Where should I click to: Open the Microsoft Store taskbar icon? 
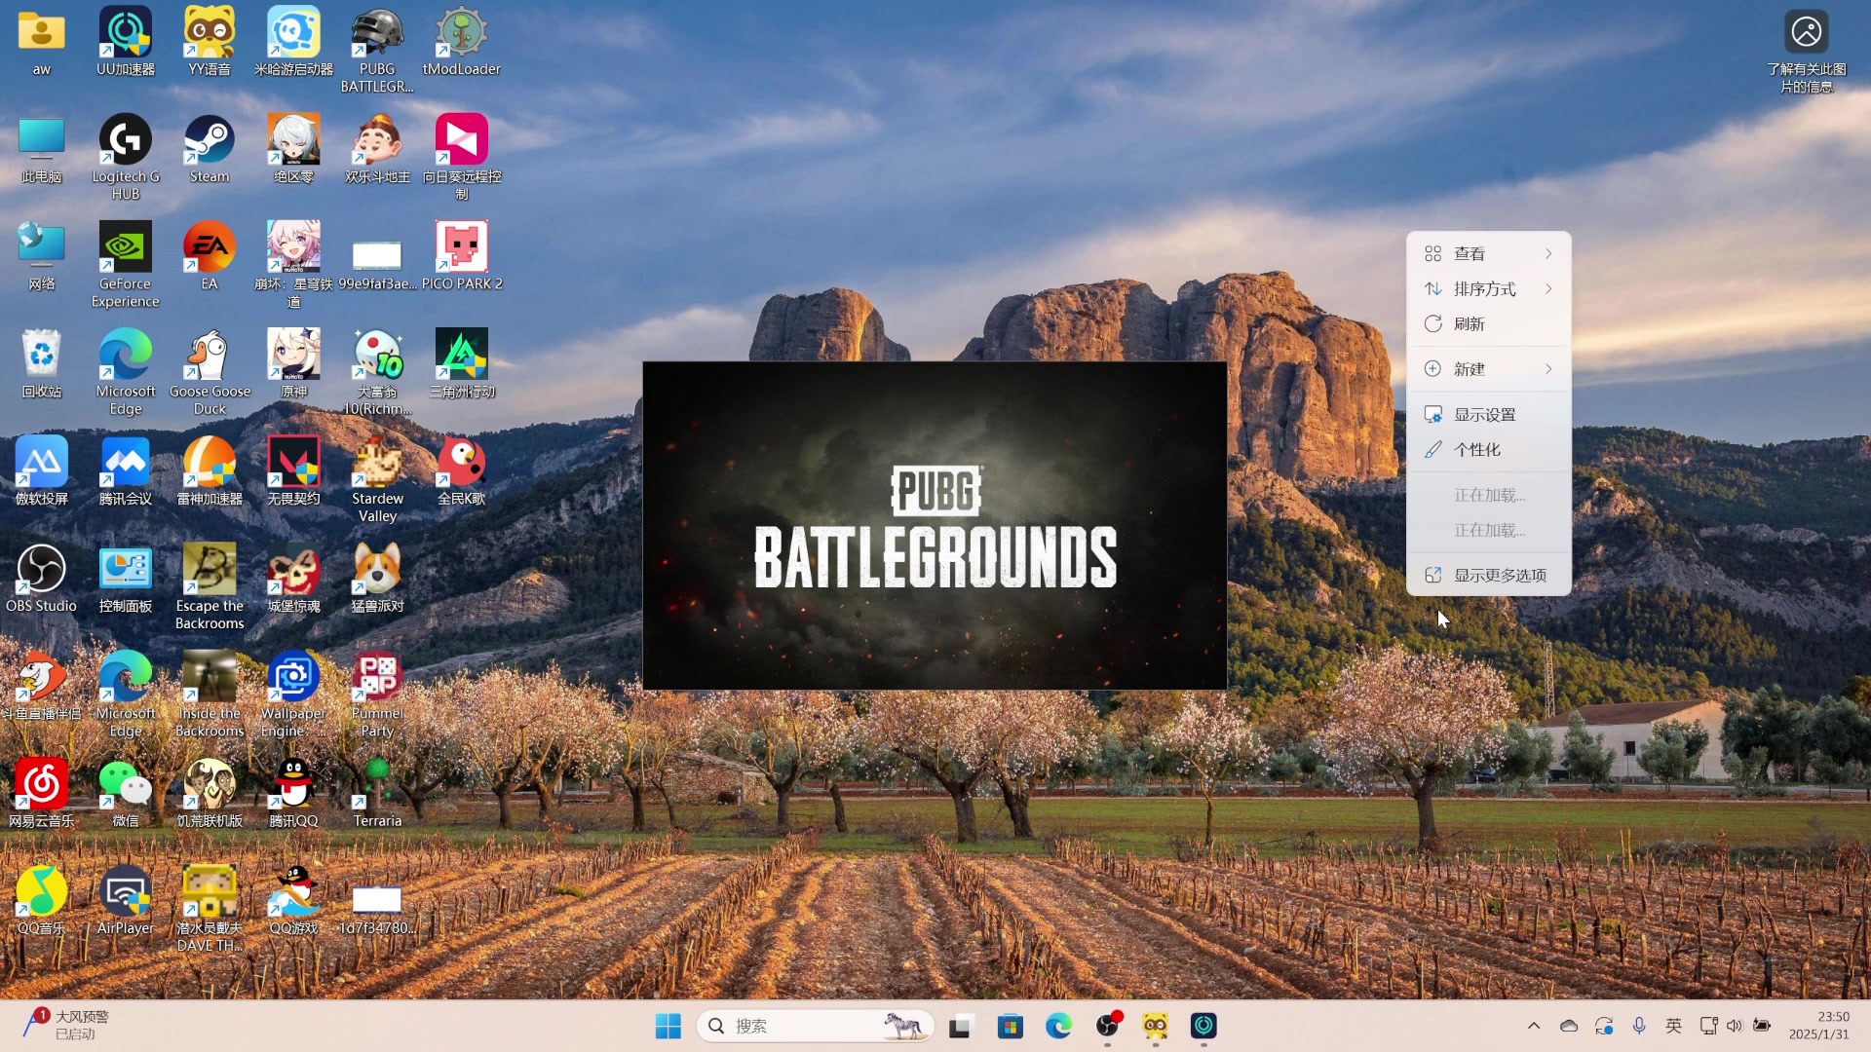pos(1010,1026)
